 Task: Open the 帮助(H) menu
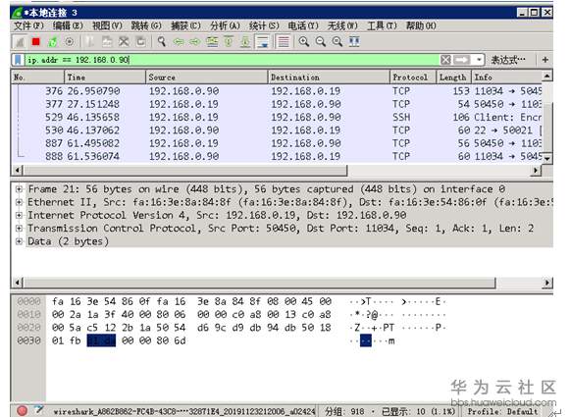tap(421, 26)
